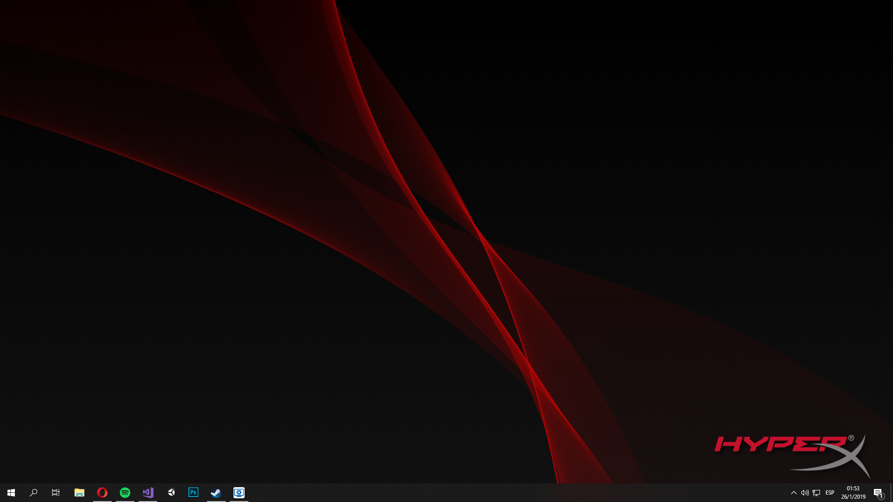The height and width of the screenshot is (502, 893).
Task: Click the Show desktop strip at the taskbar edge
Action: 891,493
